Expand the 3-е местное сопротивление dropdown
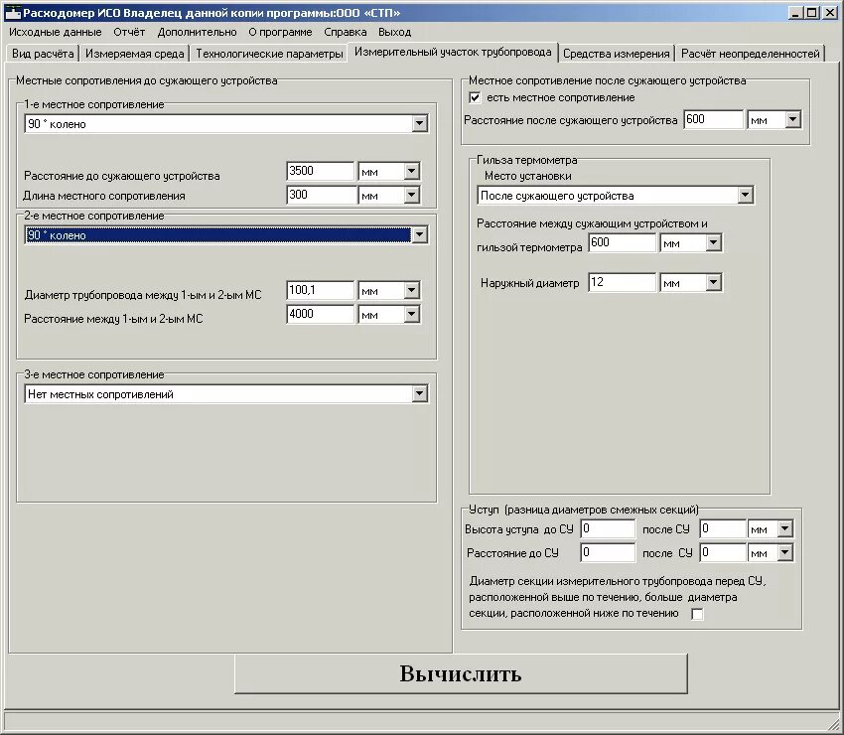The height and width of the screenshot is (735, 844). pyautogui.click(x=420, y=394)
